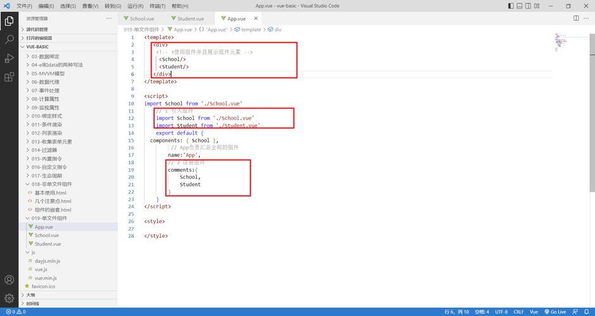595x316 pixels.
Task: Change language mode Vue in status bar
Action: click(x=534, y=312)
